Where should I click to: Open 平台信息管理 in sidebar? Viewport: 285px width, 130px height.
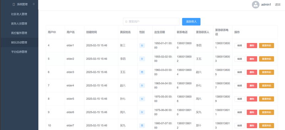point(19,52)
